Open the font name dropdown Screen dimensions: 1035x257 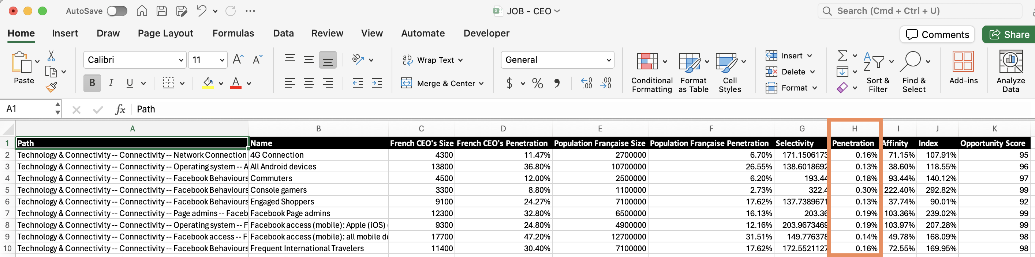tap(180, 60)
